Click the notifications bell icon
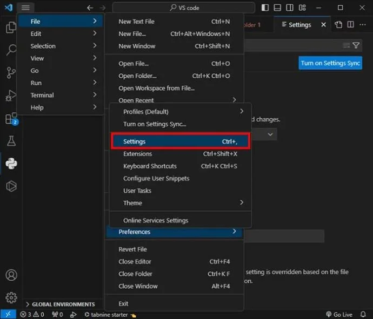 pos(363,314)
